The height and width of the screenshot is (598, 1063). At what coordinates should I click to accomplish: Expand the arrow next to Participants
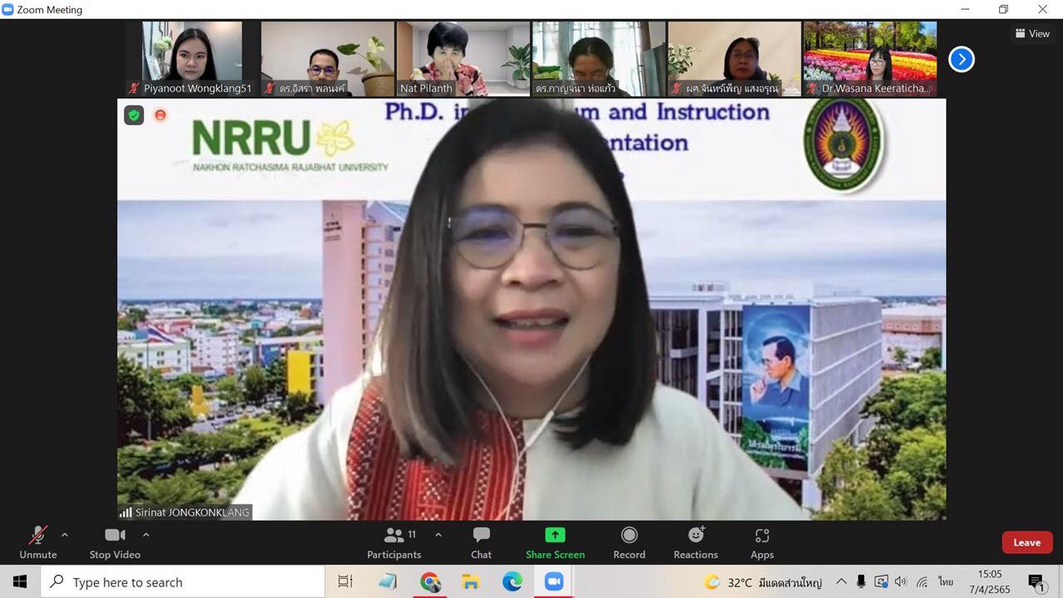[x=438, y=535]
